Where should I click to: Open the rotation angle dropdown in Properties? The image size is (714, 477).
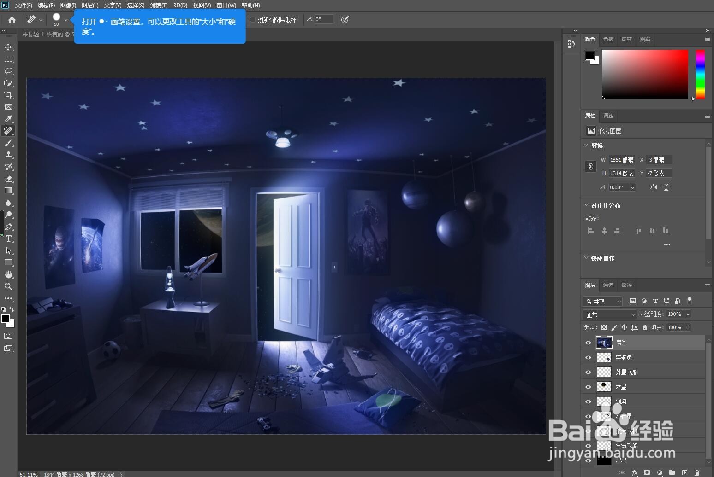(x=632, y=187)
